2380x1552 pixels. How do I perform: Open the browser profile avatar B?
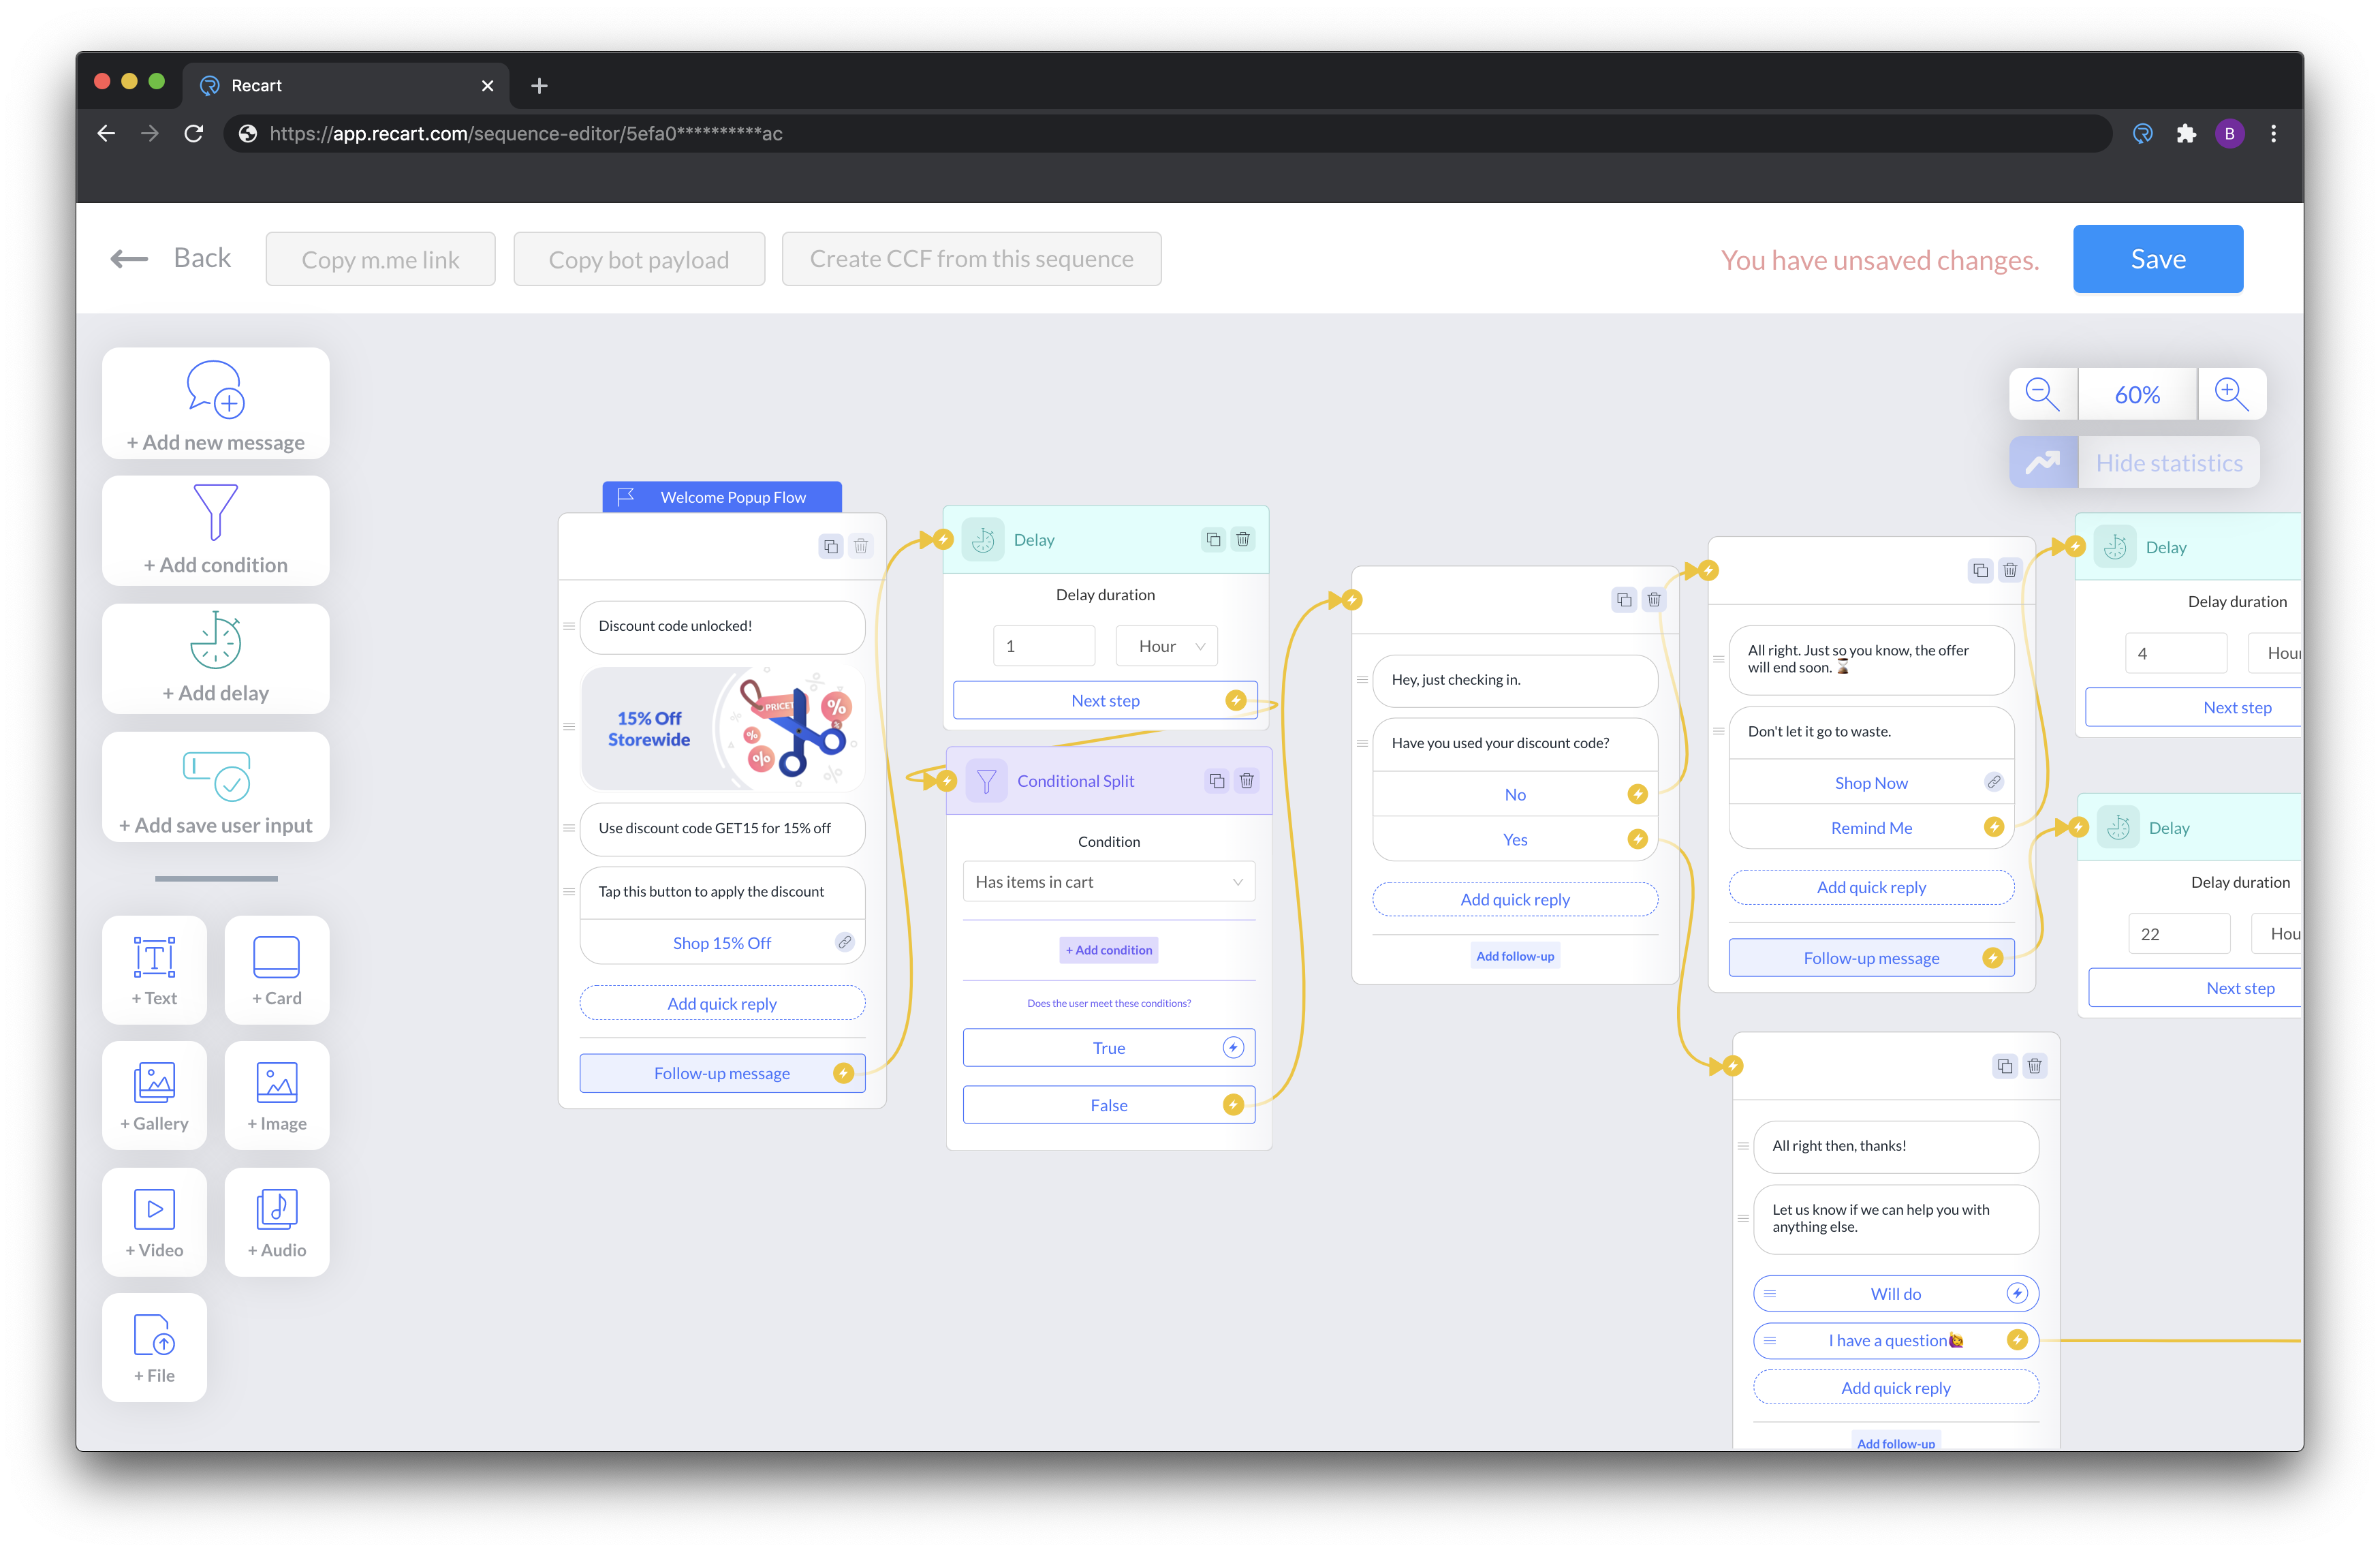pyautogui.click(x=2230, y=134)
